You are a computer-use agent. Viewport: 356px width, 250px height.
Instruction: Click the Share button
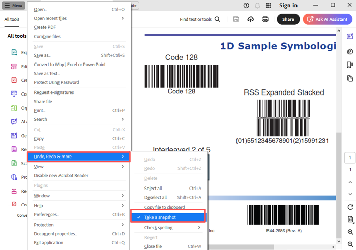(x=288, y=19)
